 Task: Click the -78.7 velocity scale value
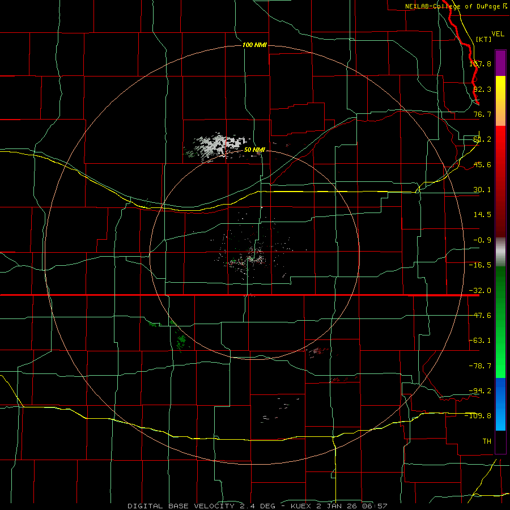pos(480,366)
